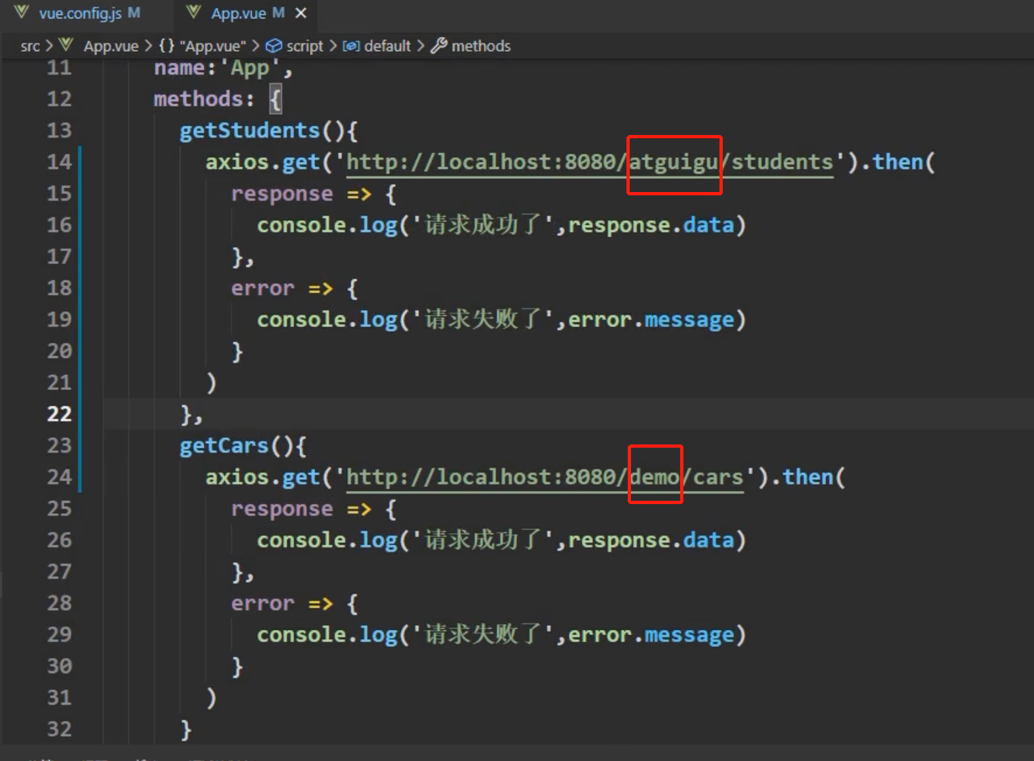Image resolution: width=1034 pixels, height=761 pixels.
Task: Click '请求失败了' string on line 19
Action: pyautogui.click(x=484, y=319)
